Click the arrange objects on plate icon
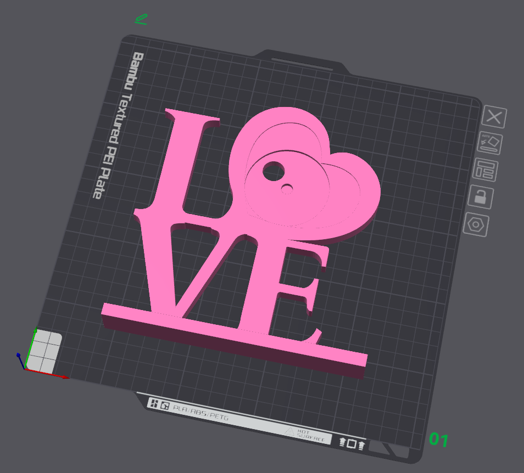Screen dimensions: 524x473 (485, 170)
